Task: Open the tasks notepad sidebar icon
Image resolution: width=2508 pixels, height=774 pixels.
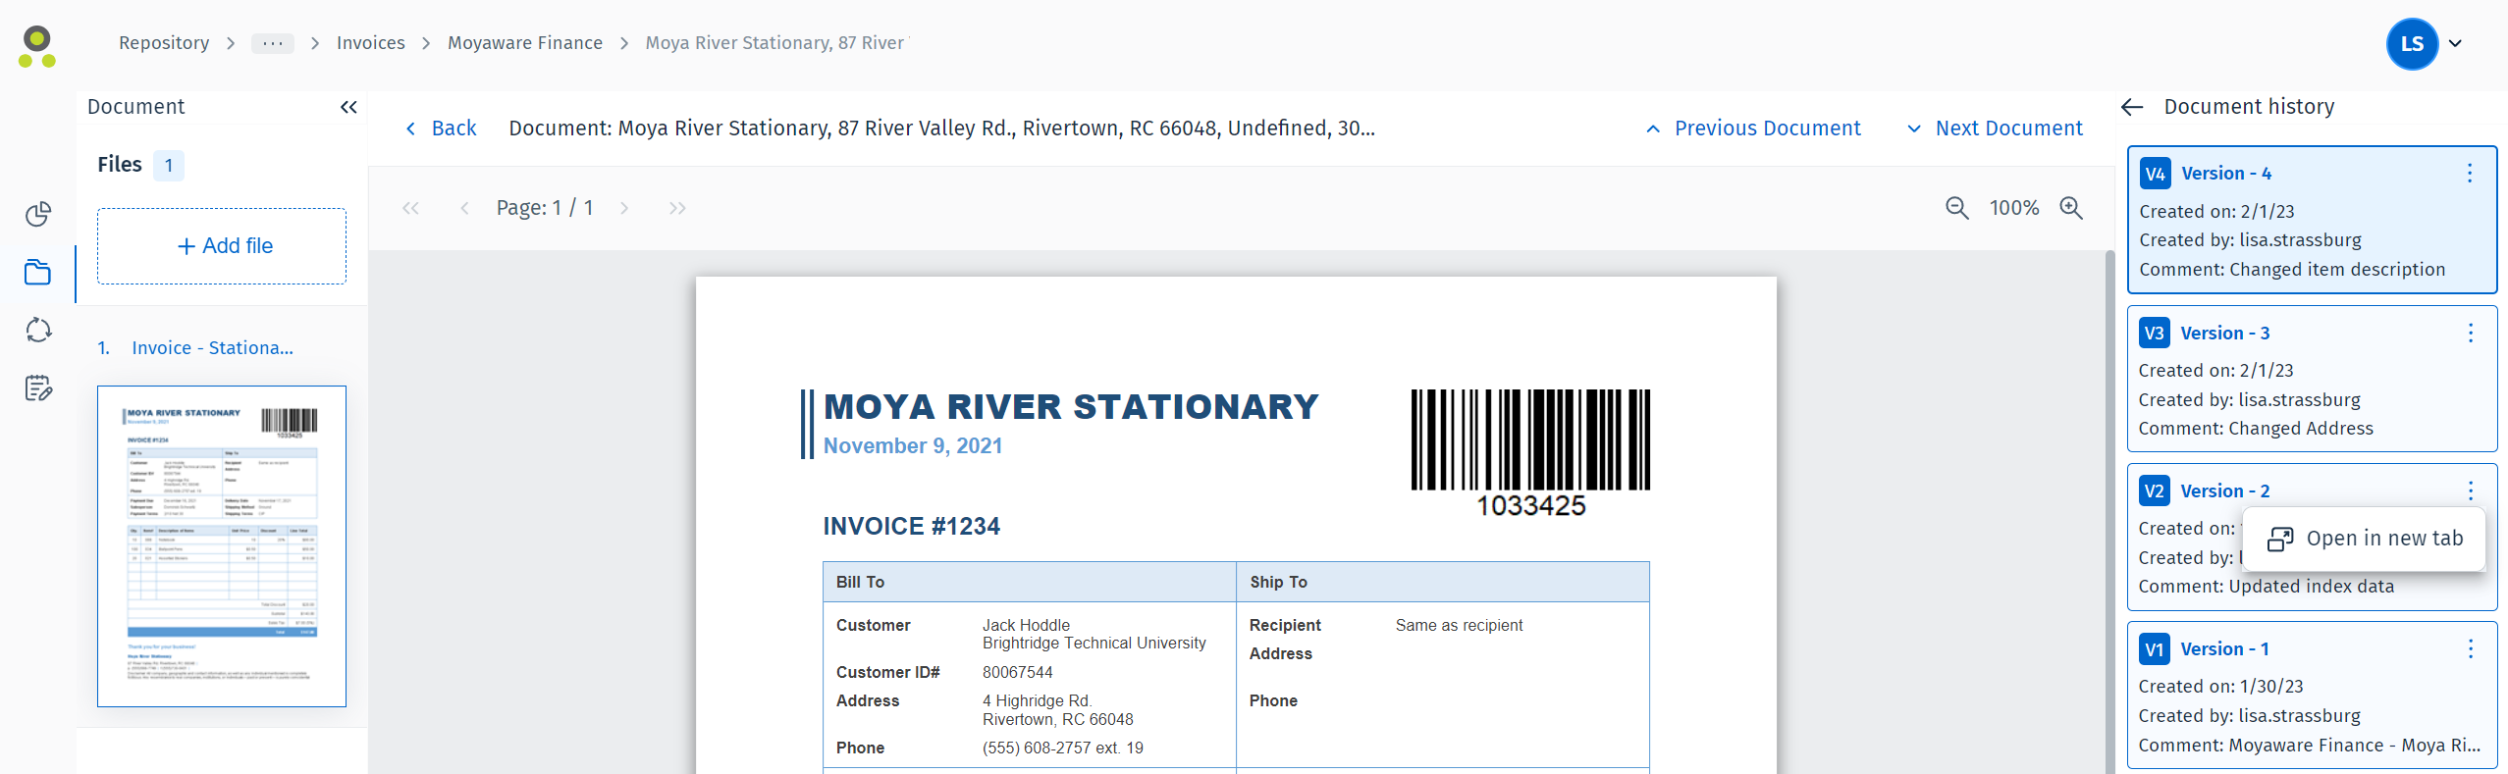Action: (x=38, y=388)
